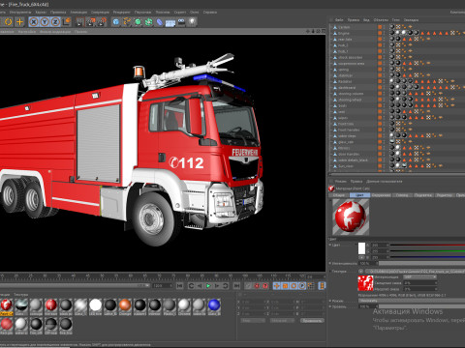Image resolution: width=465 pixels, height=348 pixels.
Task: Select the yellow Rotate tool in toolbar
Action: (x=8, y=22)
